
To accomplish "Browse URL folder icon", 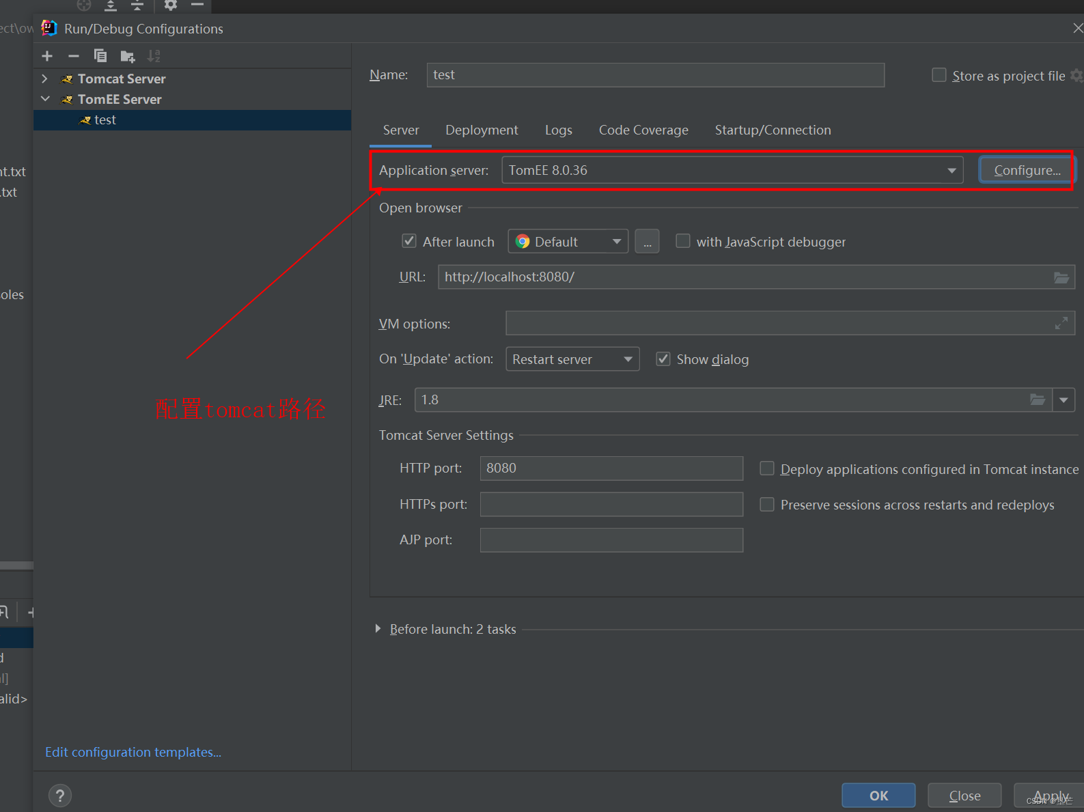I will (1061, 277).
